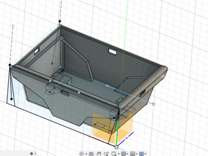
Task: Select the rectangular cutout on back wall
Action: point(112,51)
